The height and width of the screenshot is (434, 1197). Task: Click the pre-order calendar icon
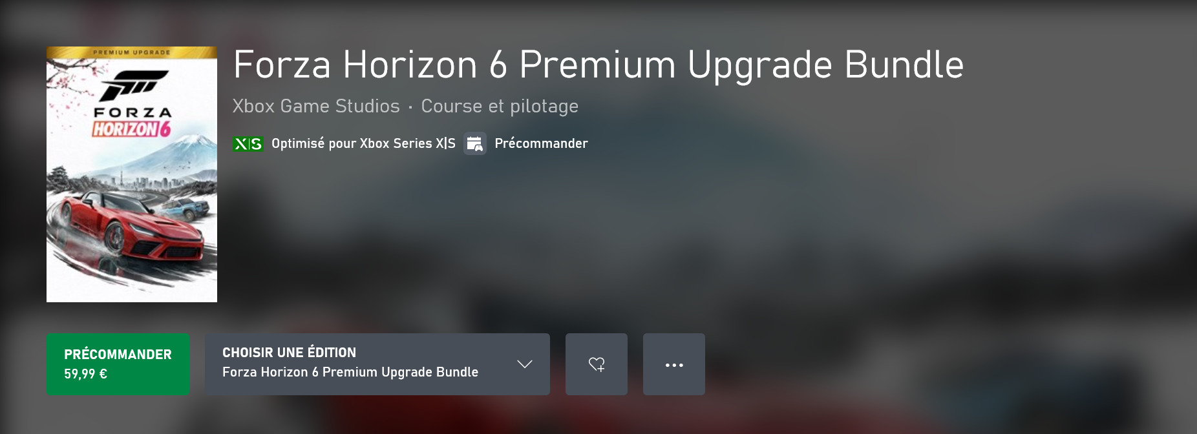[x=474, y=143]
